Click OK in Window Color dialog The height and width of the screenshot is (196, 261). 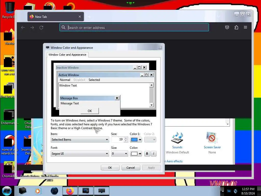tap(110, 167)
